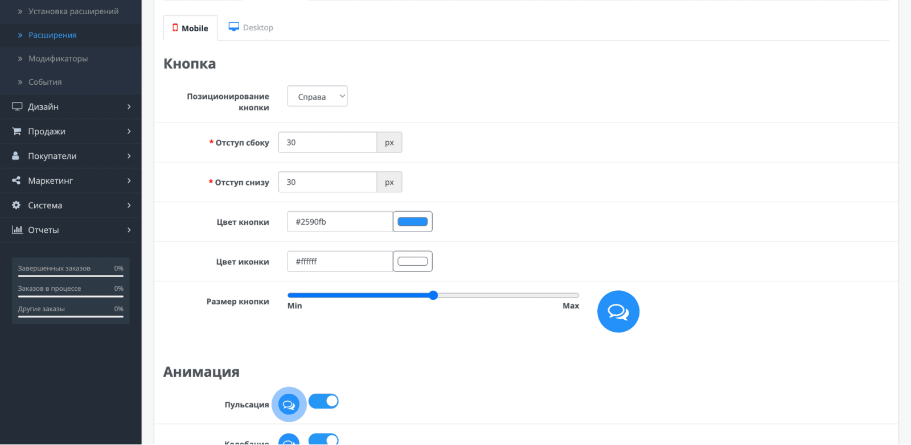The width and height of the screenshot is (911, 445).
Task: Expand the Дизайн menu chevron
Action: (x=129, y=106)
